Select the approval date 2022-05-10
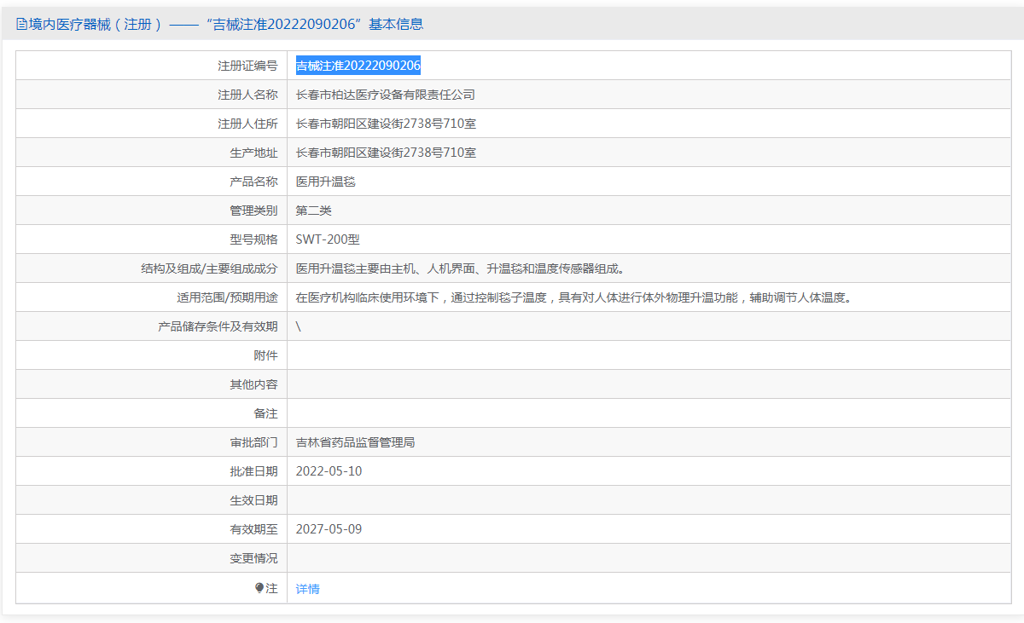The width and height of the screenshot is (1024, 623). pyautogui.click(x=329, y=471)
